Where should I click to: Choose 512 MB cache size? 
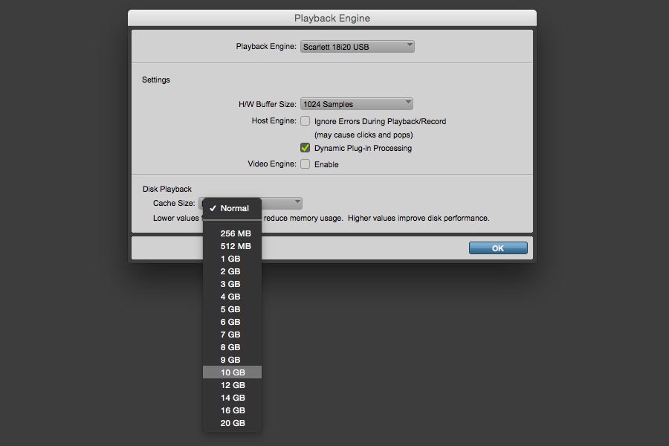[x=236, y=246]
